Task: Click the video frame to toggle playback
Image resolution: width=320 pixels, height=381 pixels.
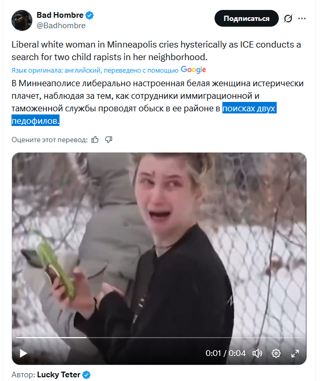Action: point(159,243)
